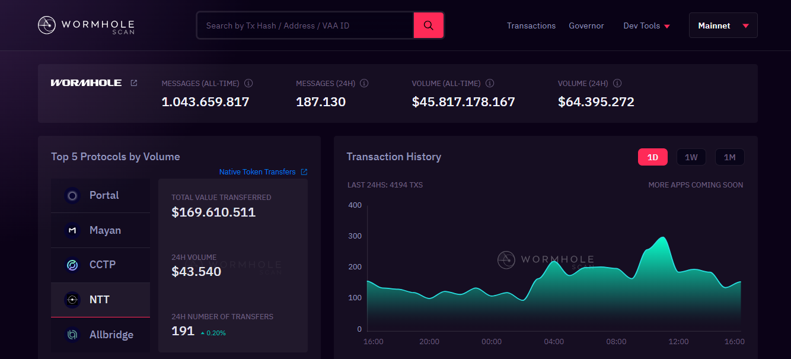The height and width of the screenshot is (359, 791).
Task: Click the magnifier search button
Action: pos(429,26)
